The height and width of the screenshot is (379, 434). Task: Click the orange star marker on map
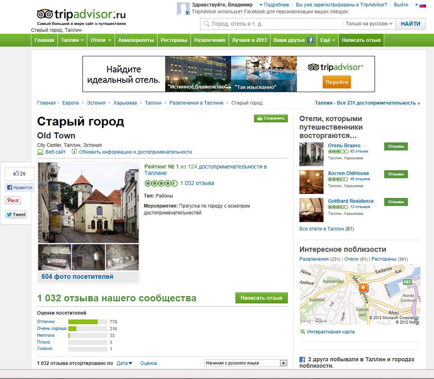pyautogui.click(x=363, y=287)
